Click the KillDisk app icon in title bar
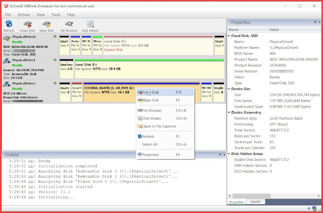323x213 pixels. [x=6, y=6]
